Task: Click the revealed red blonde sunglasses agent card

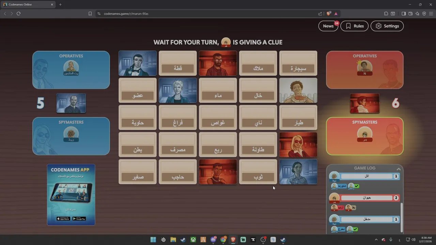Action: tap(298, 145)
